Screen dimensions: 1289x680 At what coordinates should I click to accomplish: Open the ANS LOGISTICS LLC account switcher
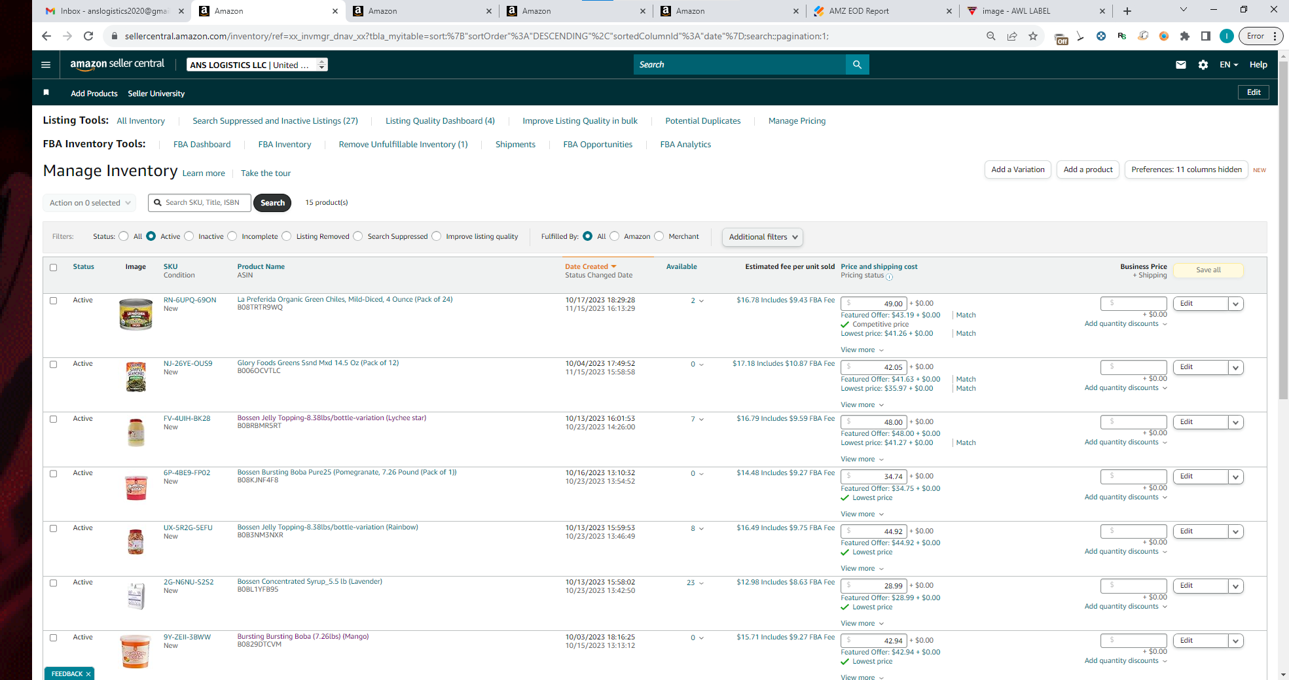[x=257, y=65]
